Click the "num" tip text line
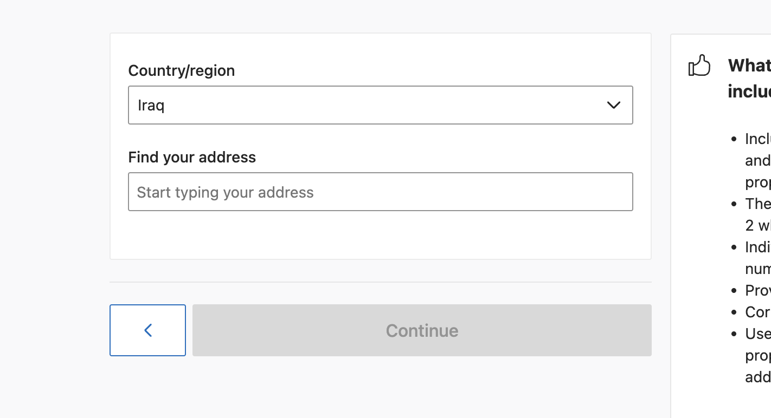 [758, 269]
